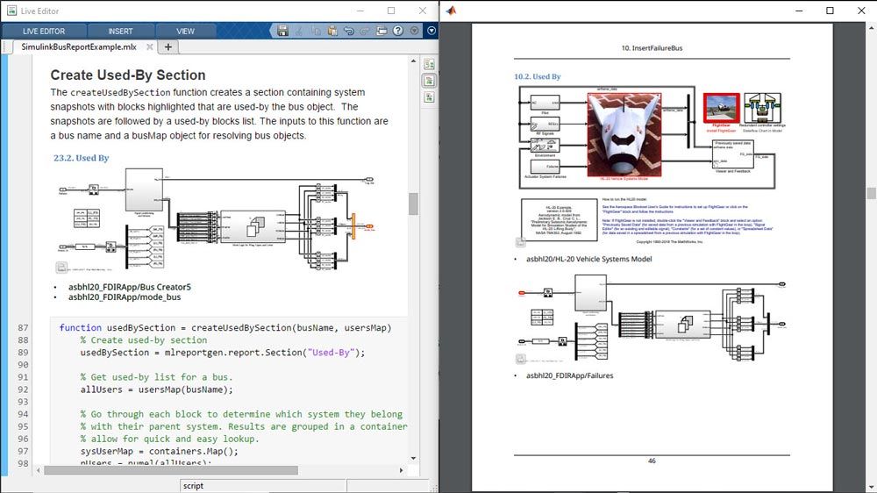Click the Save icon in quick access toolbar

[282, 31]
